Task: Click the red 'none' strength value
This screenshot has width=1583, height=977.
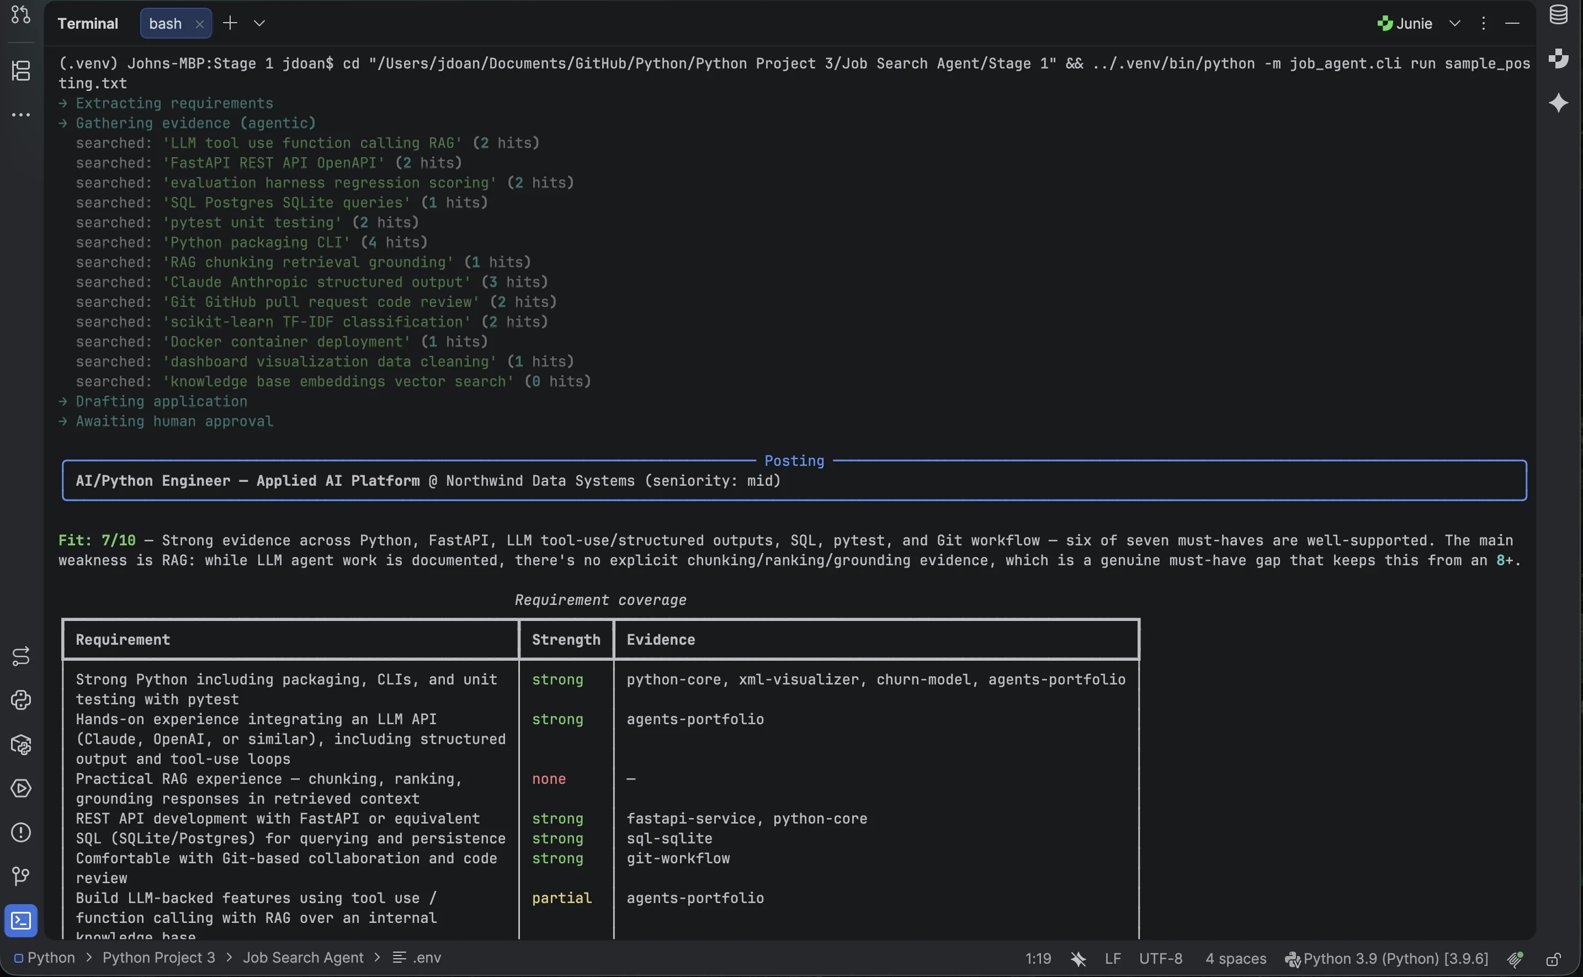Action: tap(549, 779)
